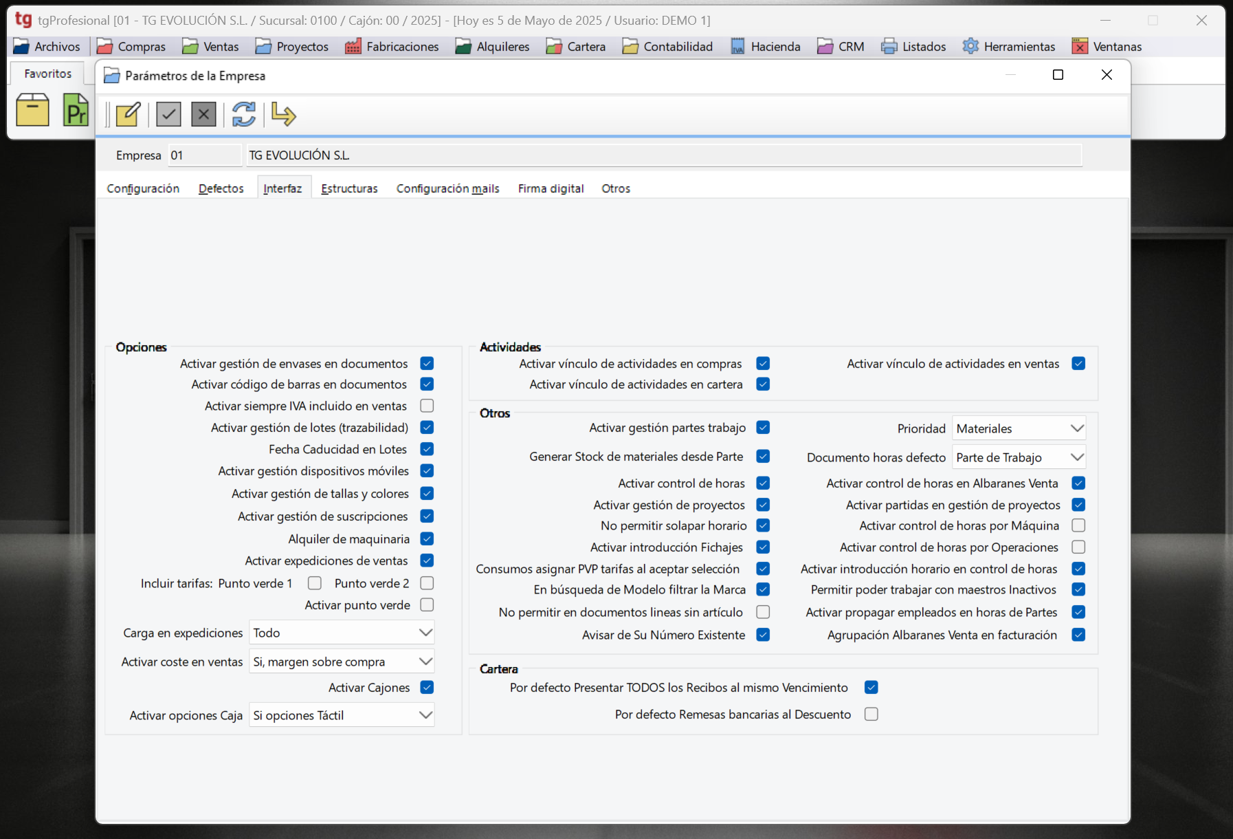This screenshot has height=839, width=1233.
Task: Toggle Activar vínculo de actividades en ventas
Action: (x=1078, y=363)
